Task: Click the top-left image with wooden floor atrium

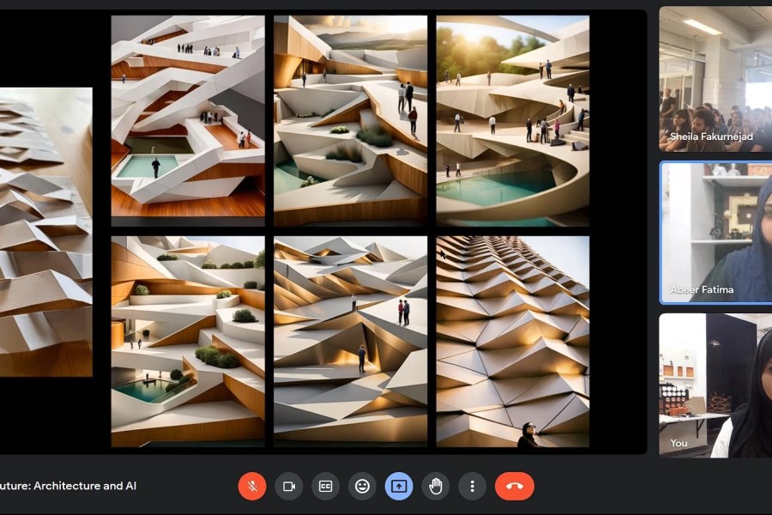Action: (x=188, y=120)
